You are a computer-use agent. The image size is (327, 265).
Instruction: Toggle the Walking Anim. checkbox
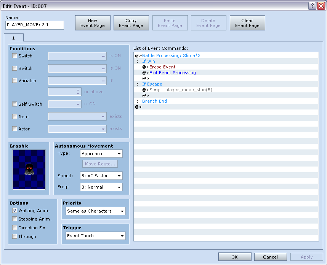tap(15, 211)
